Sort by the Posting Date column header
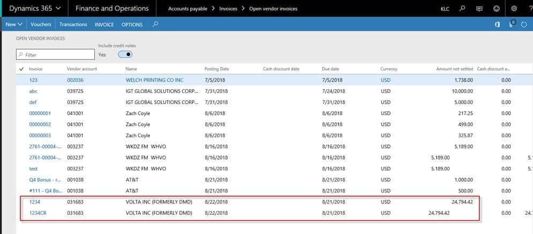Screen dimensions: 533x234 tap(216, 69)
